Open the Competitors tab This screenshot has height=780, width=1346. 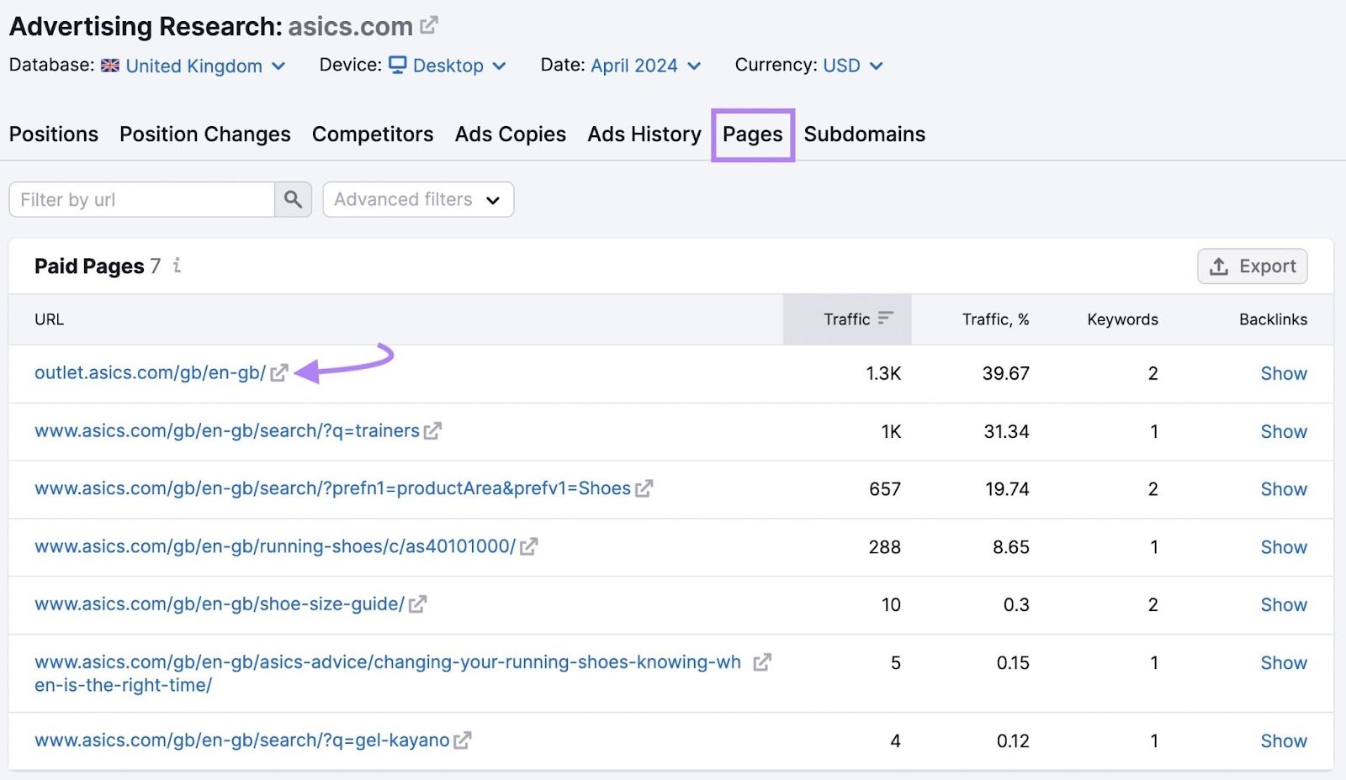[373, 134]
